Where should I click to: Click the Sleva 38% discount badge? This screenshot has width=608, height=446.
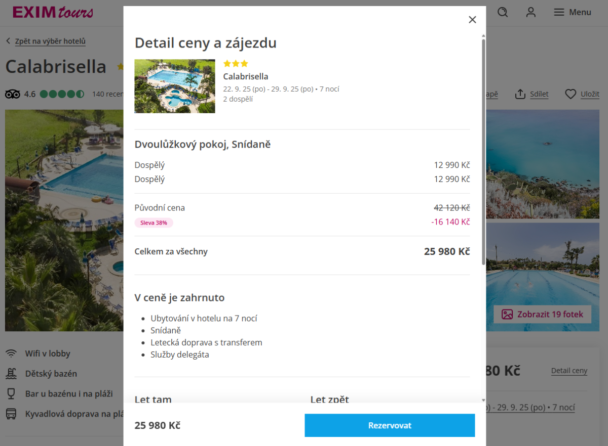click(x=154, y=222)
